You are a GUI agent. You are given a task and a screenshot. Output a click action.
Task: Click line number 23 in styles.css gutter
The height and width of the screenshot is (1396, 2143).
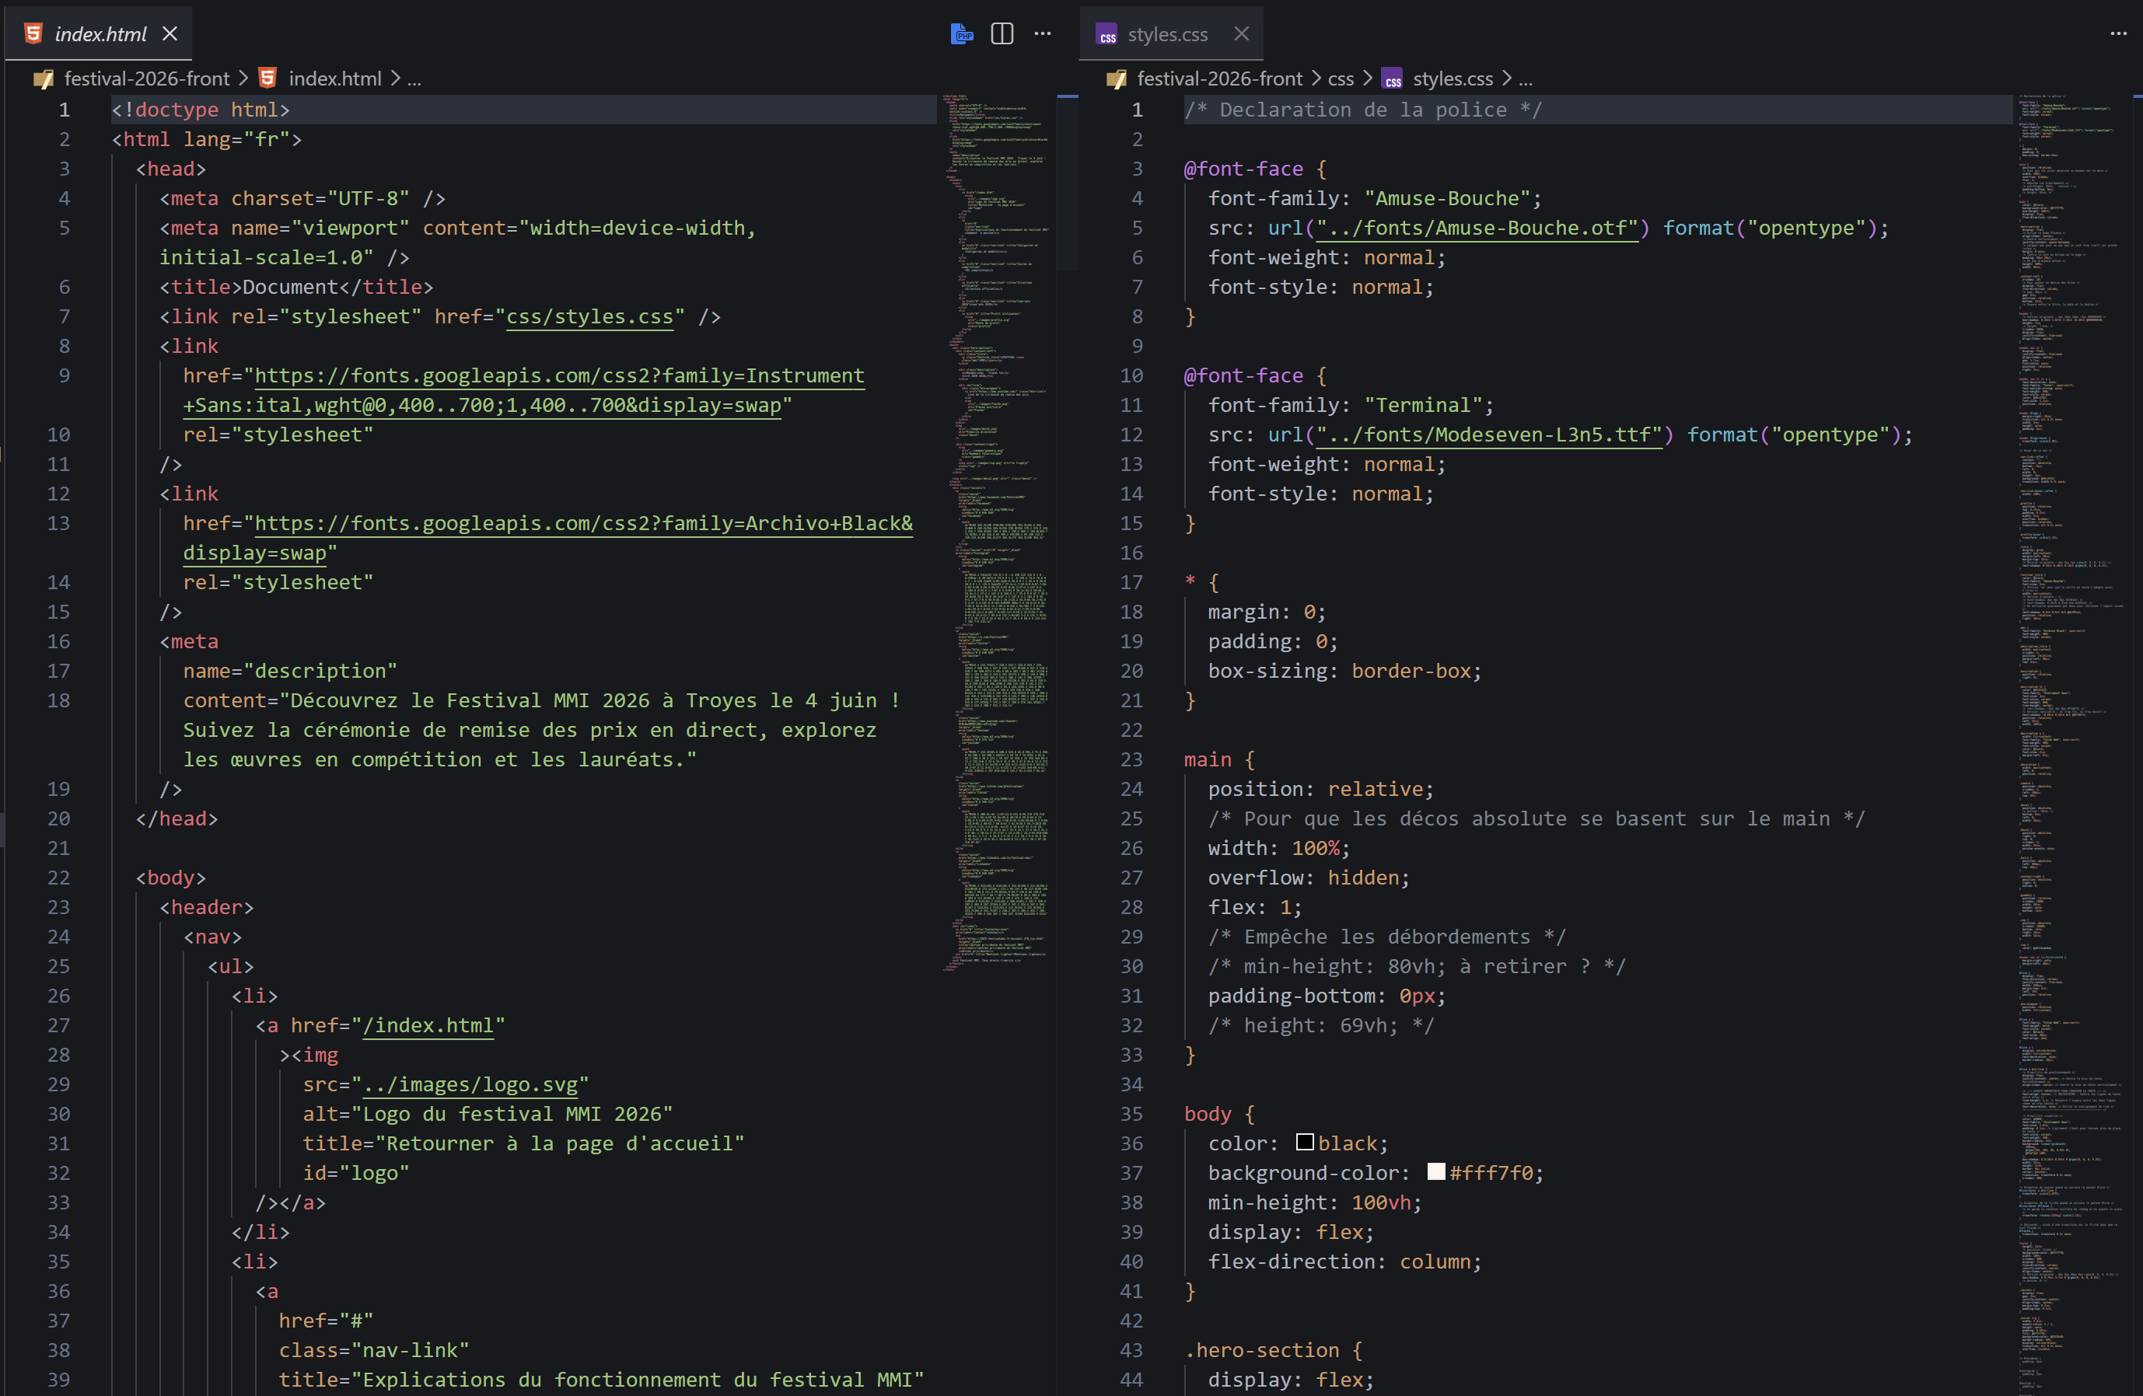click(1131, 759)
